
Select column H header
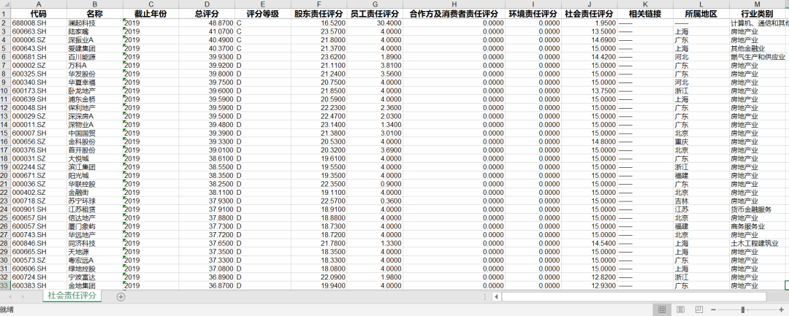[x=454, y=4]
